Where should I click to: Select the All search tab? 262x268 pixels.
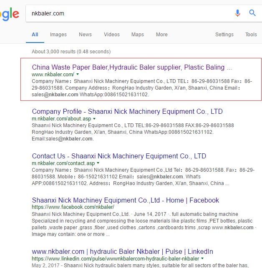pyautogui.click(x=35, y=35)
